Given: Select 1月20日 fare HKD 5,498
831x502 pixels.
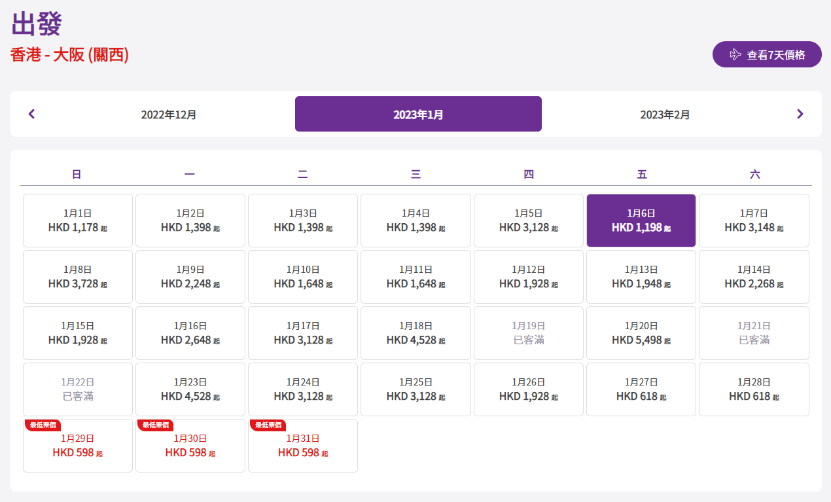Looking at the screenshot, I should tap(641, 333).
